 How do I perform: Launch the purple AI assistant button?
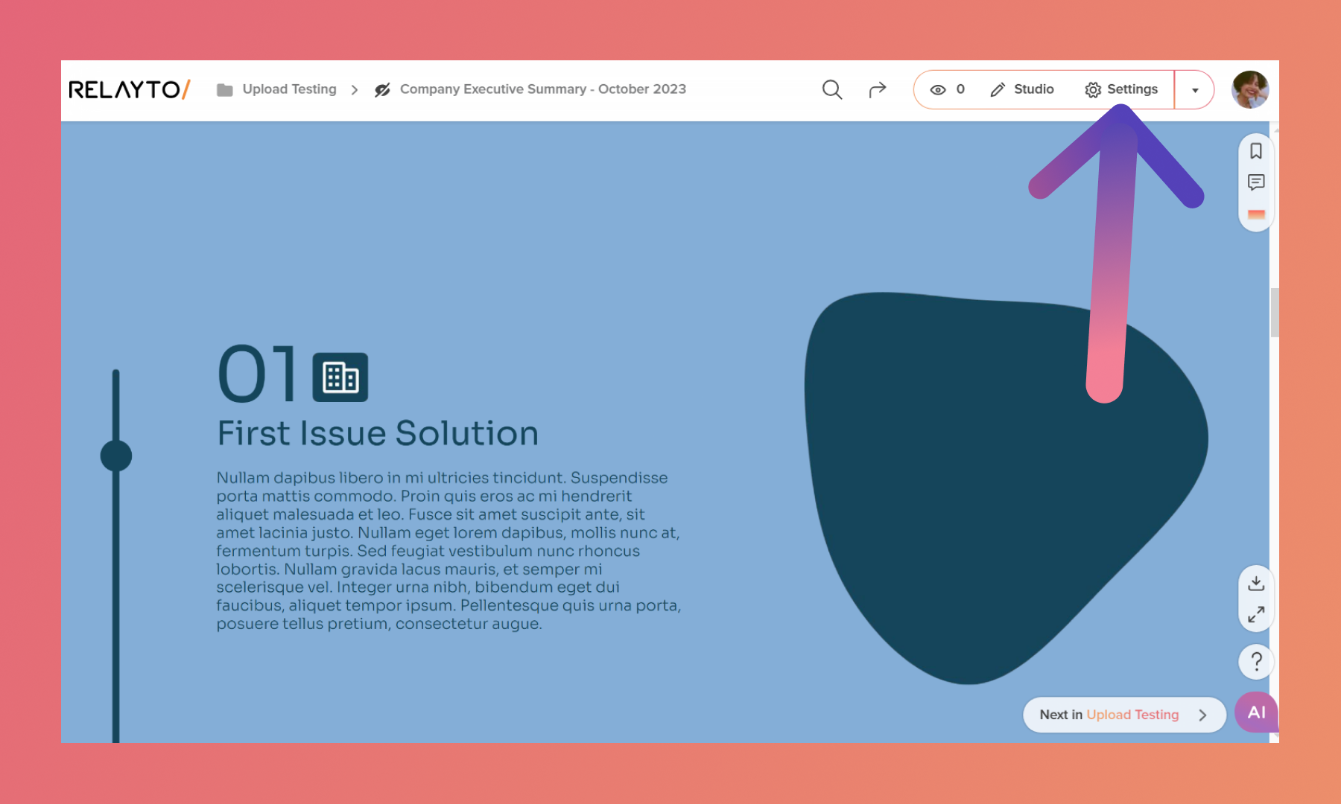1256,712
